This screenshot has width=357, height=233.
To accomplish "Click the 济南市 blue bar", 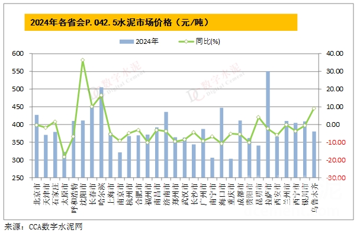I will (x=166, y=145).
